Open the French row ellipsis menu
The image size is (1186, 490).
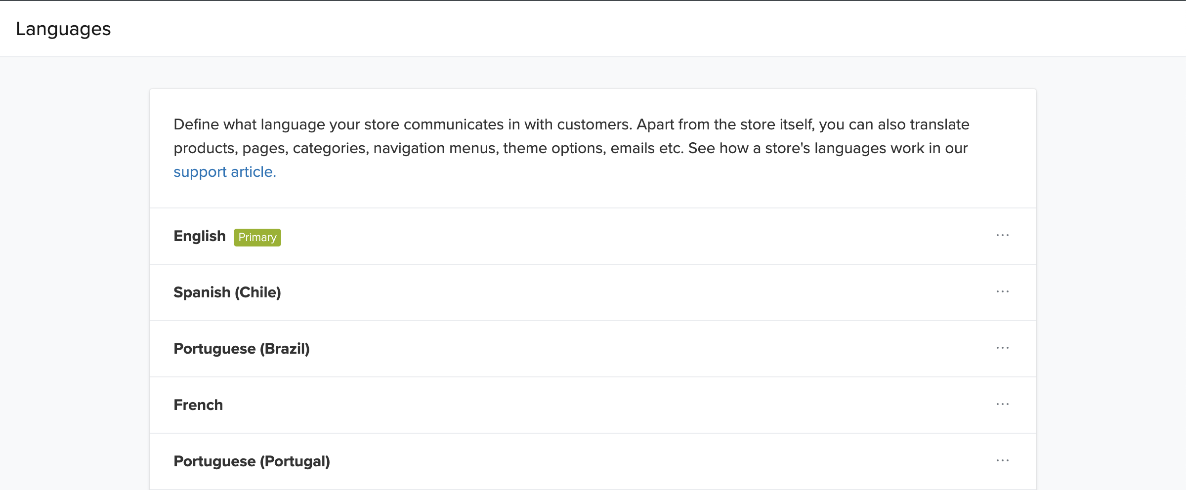1002,405
